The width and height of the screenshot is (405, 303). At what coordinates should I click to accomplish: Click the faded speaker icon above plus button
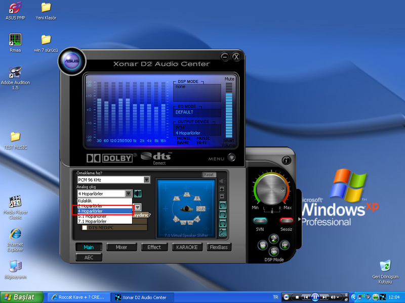coord(222,181)
